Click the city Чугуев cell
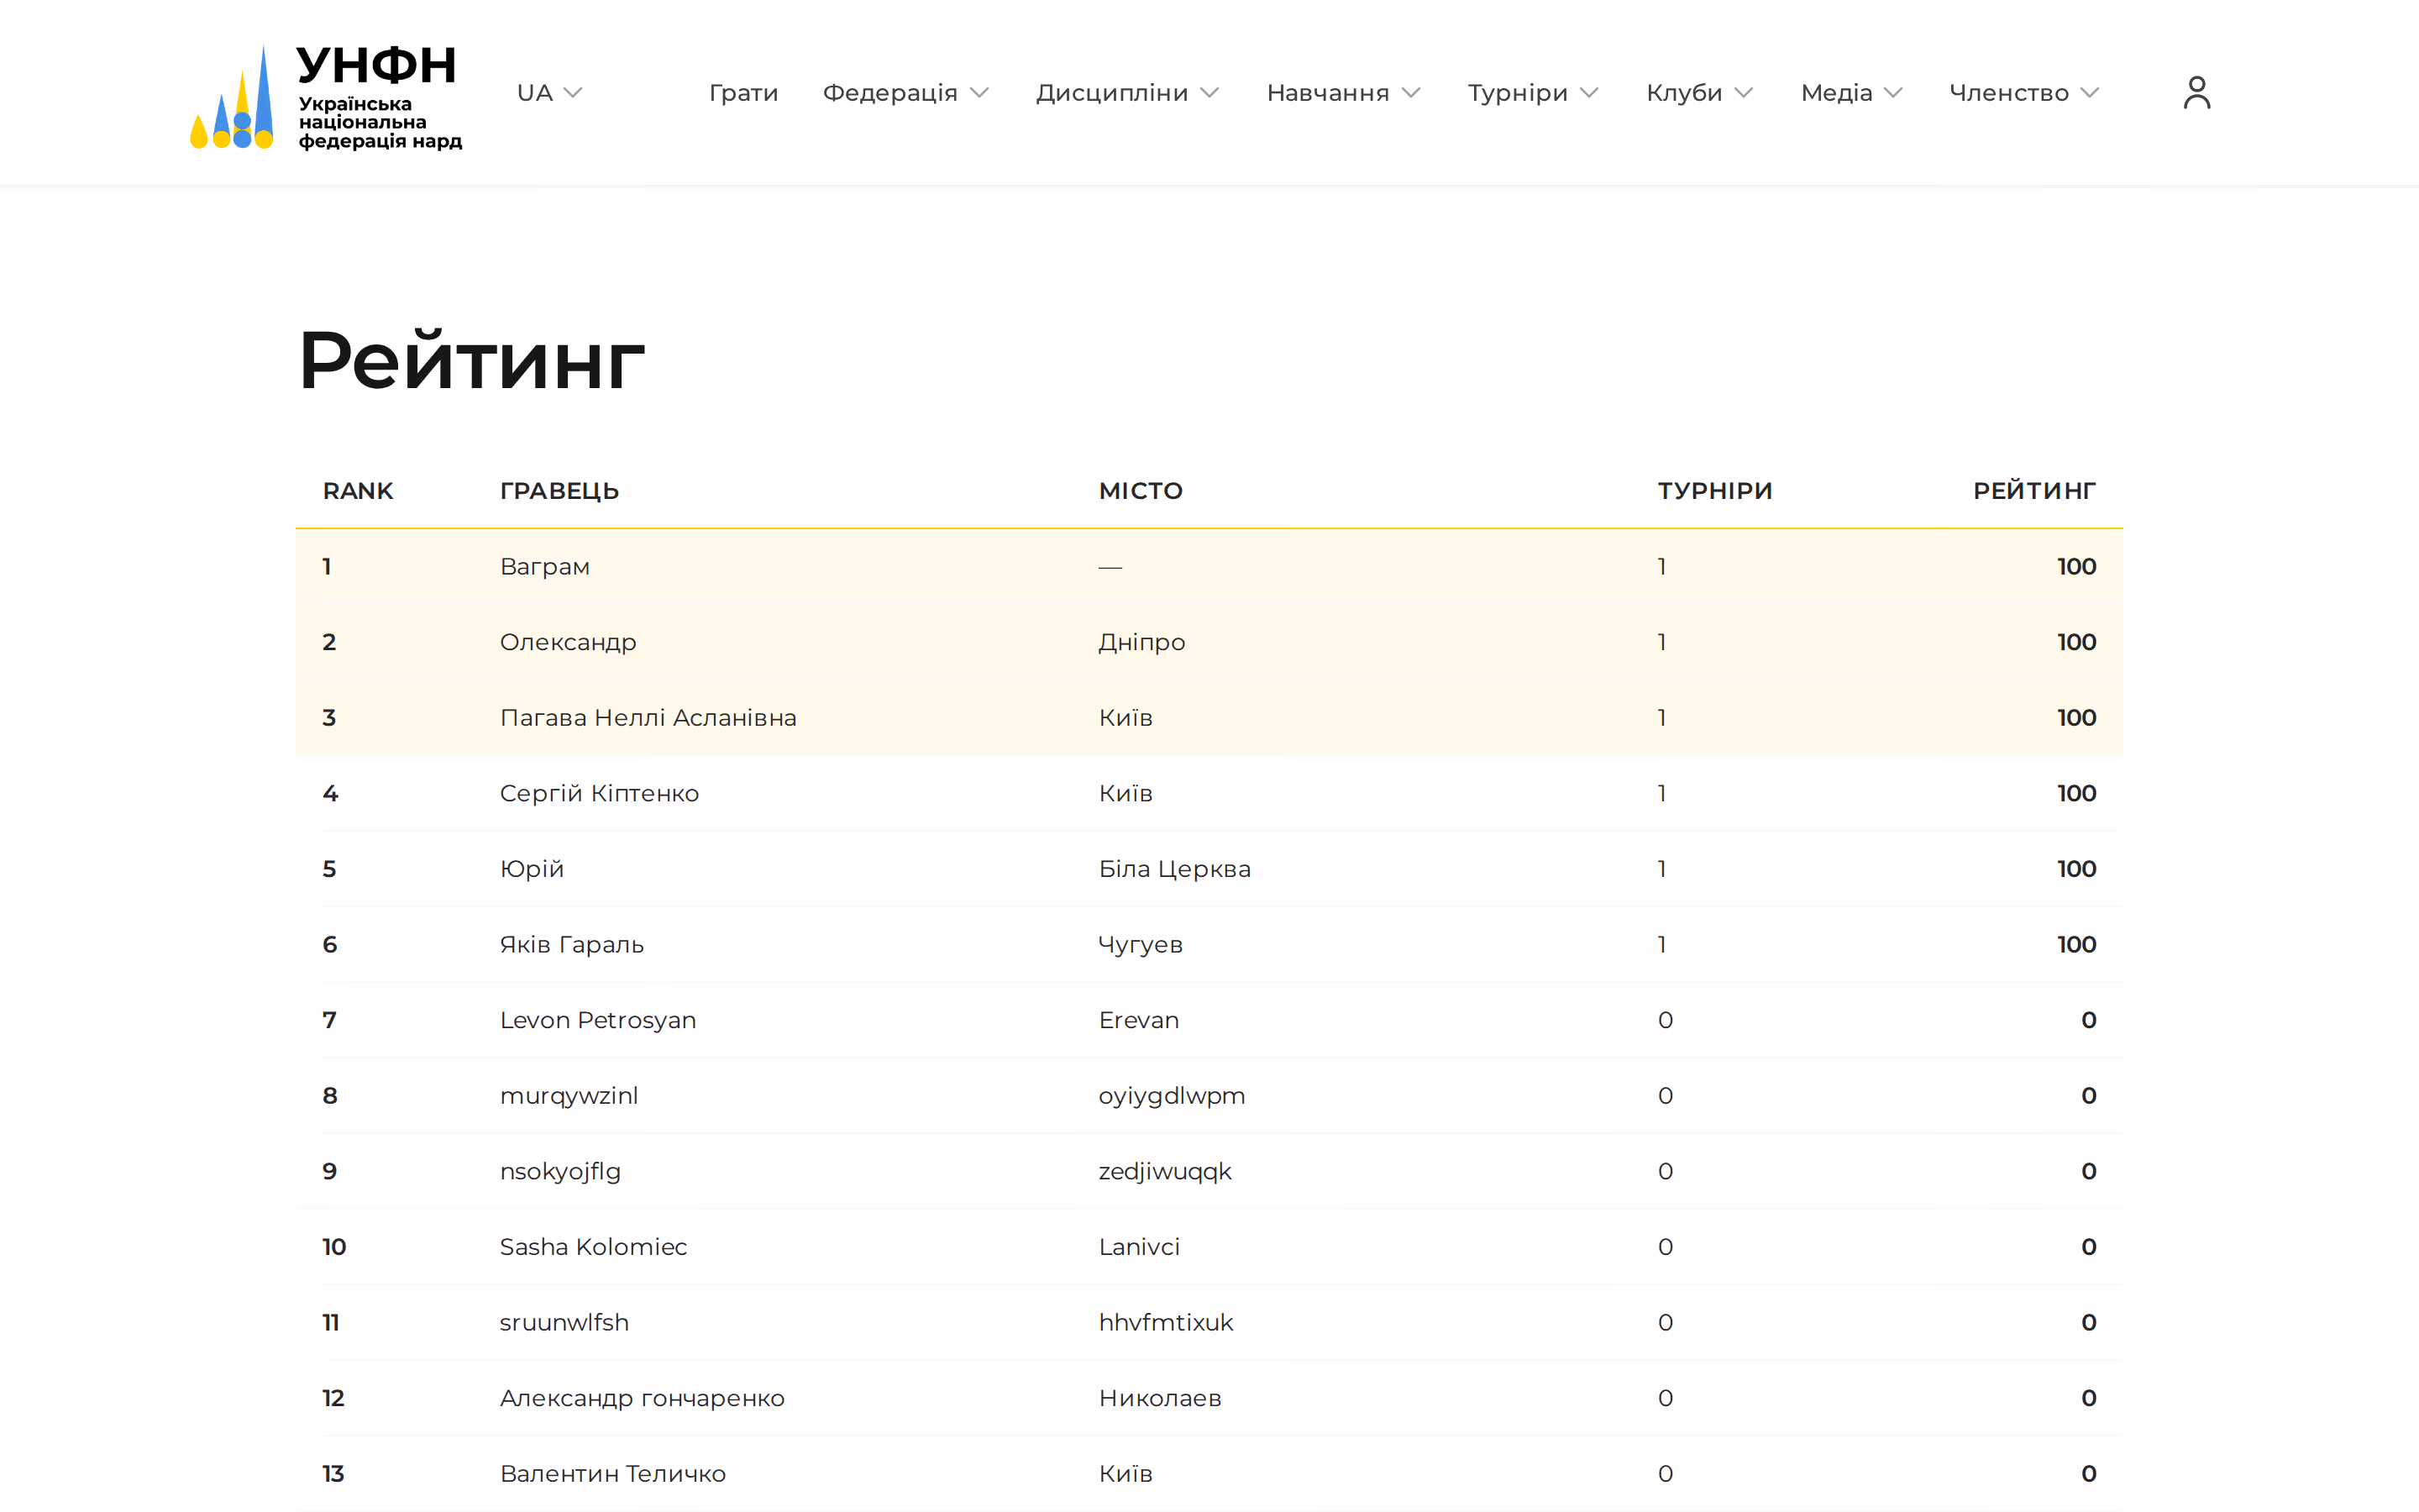The width and height of the screenshot is (2419, 1512). [x=1140, y=945]
